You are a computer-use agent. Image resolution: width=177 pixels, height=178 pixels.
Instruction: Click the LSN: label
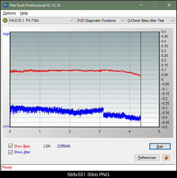(x=48, y=146)
